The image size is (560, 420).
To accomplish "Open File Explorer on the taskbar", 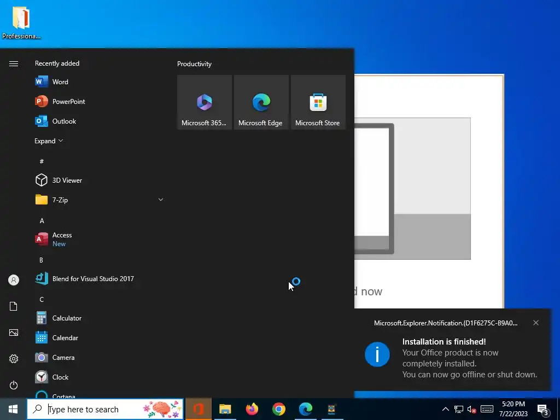I will (x=225, y=409).
